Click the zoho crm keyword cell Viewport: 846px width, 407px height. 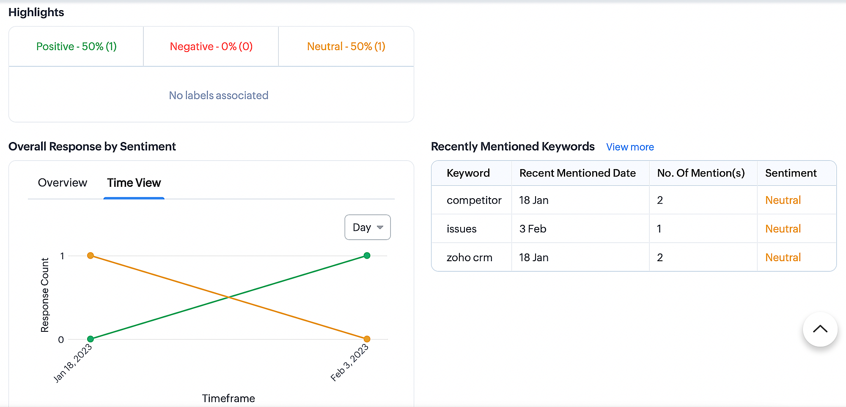[469, 258]
